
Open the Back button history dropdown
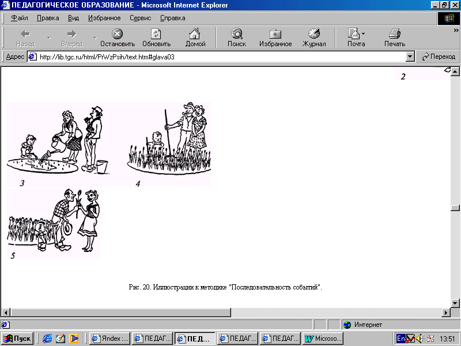pos(49,38)
